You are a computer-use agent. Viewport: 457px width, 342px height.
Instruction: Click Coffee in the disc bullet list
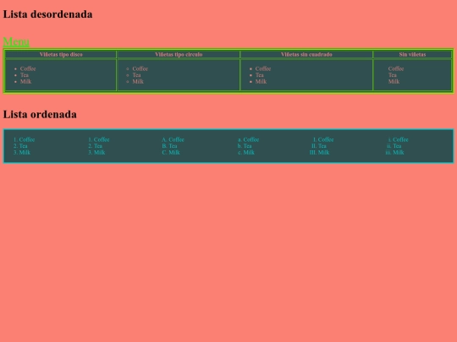[x=28, y=68]
